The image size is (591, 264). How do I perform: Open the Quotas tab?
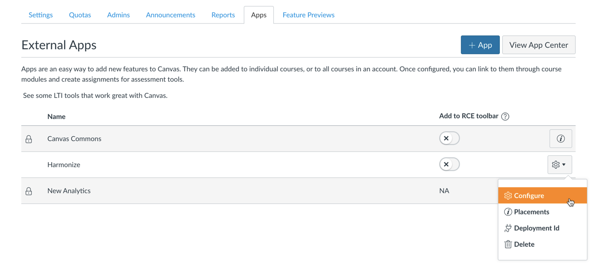[80, 15]
